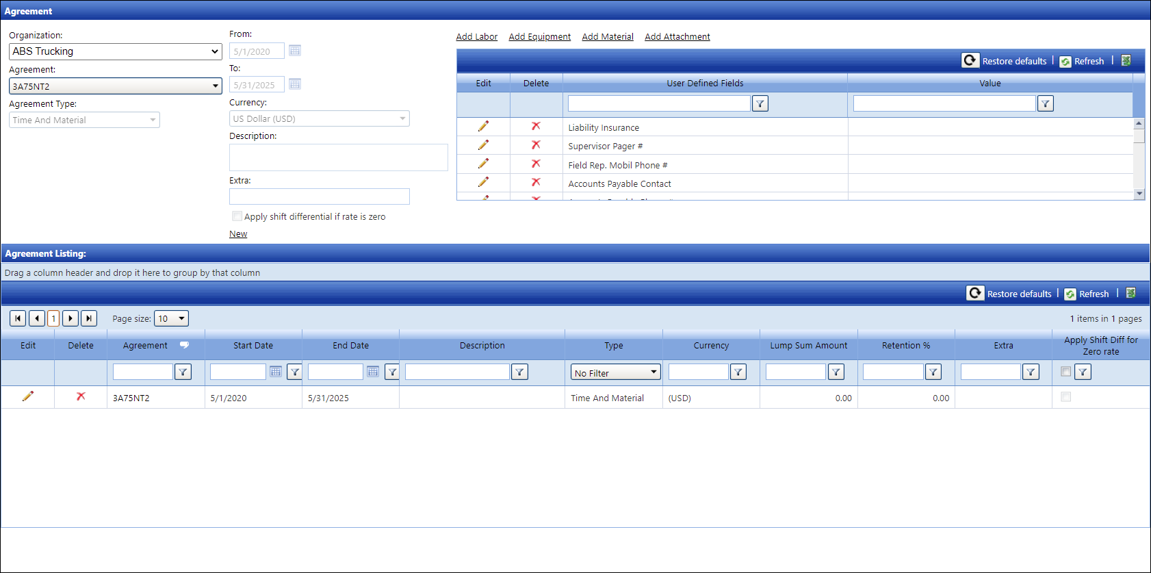Expand the Agreement dropdown showing 3A75NT2
This screenshot has height=573, width=1151.
click(115, 86)
